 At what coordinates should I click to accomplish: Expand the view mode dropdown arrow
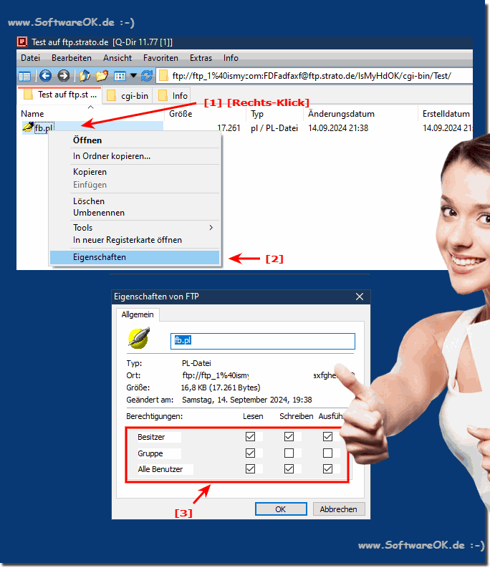pos(133,76)
